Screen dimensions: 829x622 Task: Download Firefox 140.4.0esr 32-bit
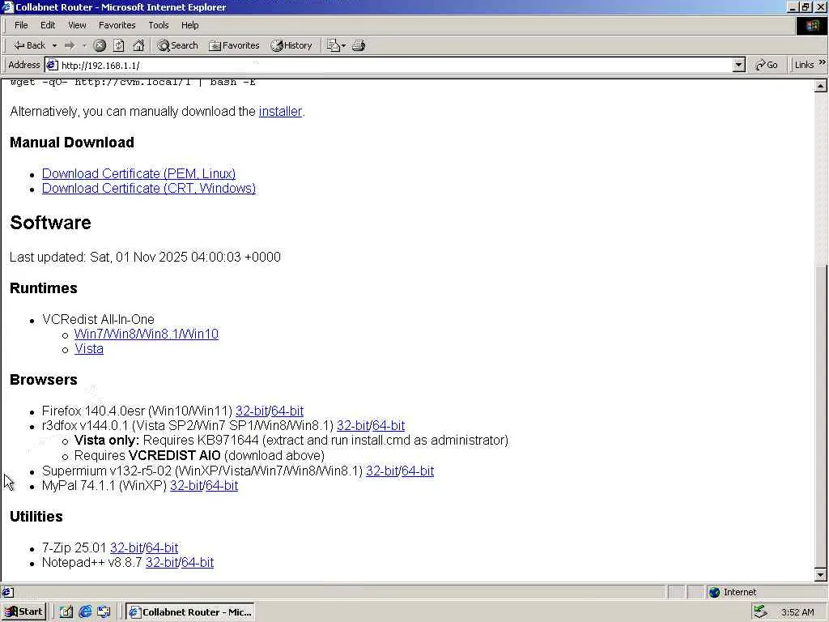coord(252,411)
